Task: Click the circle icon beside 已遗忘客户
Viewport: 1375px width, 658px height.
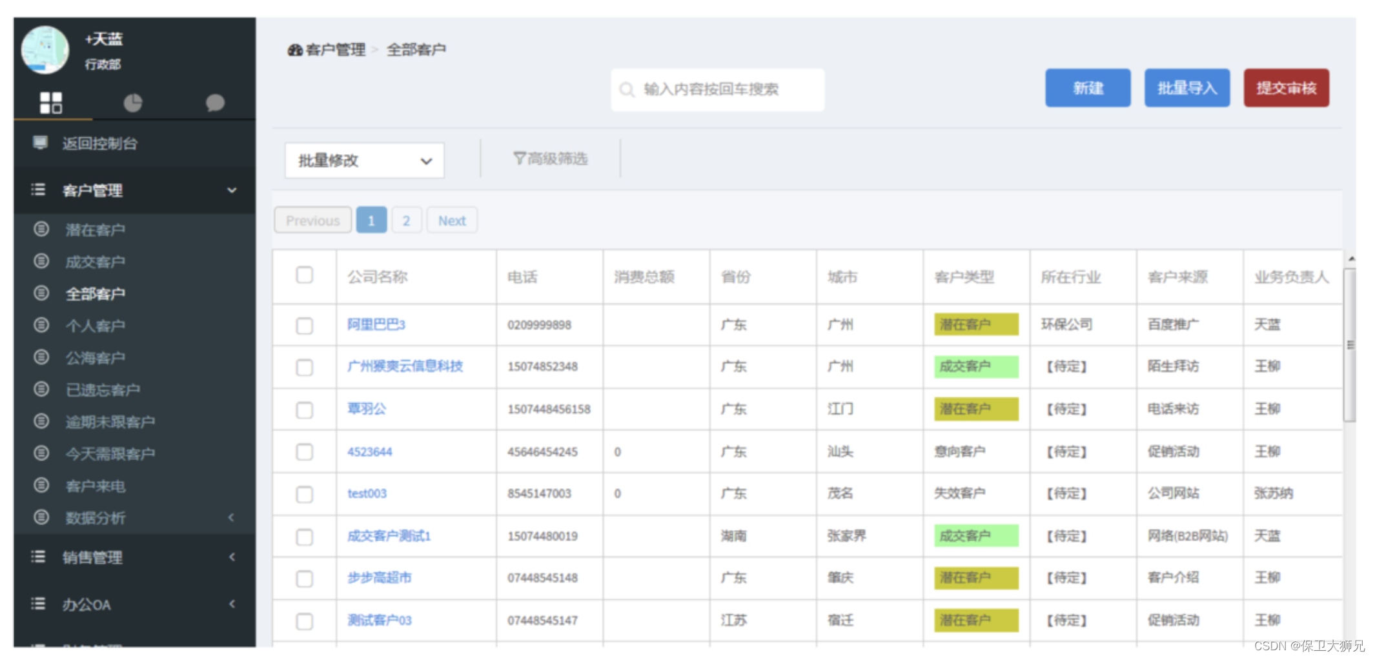Action: coord(41,389)
